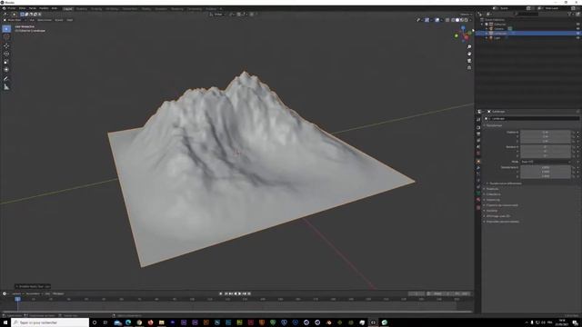Select the Annotate pencil tool
This screenshot has width=582, height=327.
6,79
